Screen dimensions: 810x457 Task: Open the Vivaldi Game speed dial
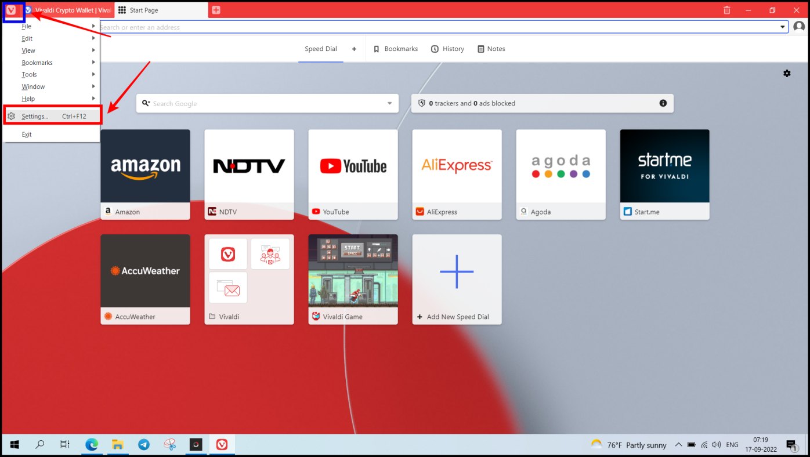tap(353, 279)
